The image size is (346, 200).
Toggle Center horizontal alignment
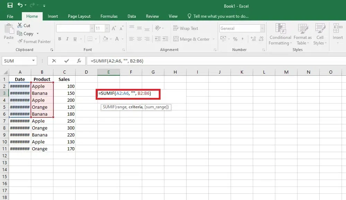[x=139, y=39]
